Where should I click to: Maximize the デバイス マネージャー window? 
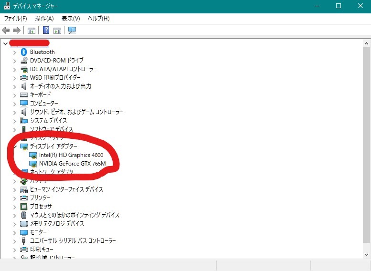click(x=339, y=6)
